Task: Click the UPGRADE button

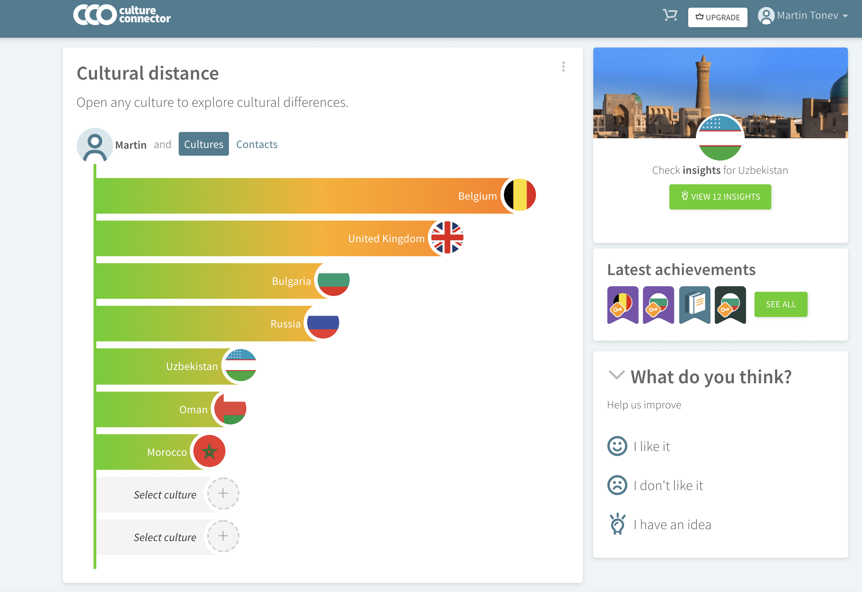Action: pyautogui.click(x=717, y=17)
